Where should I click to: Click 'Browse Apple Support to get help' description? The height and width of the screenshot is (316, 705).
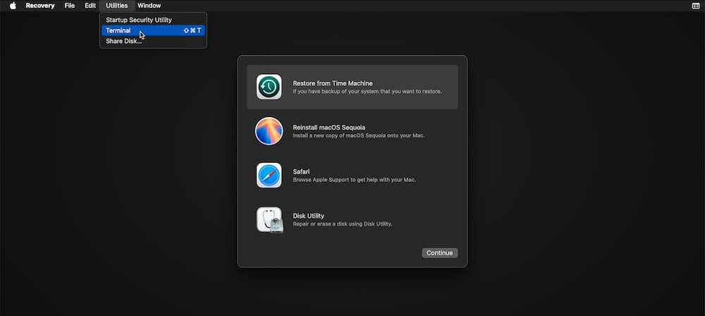tap(355, 180)
